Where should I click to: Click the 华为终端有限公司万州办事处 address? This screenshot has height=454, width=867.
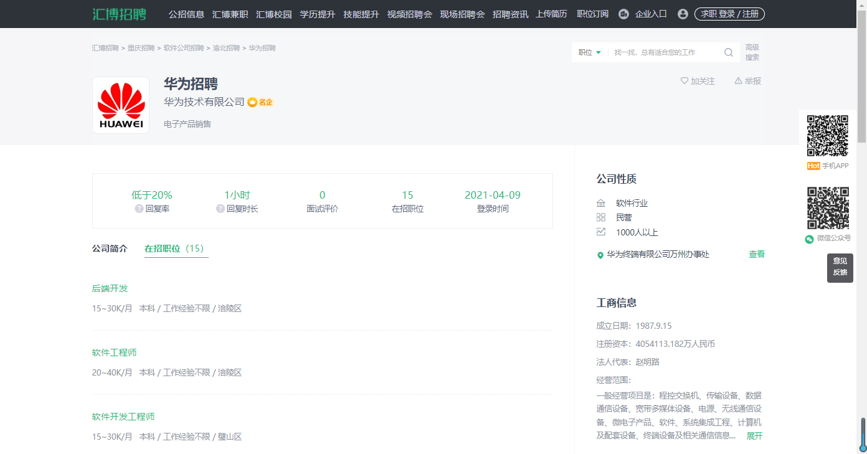click(x=658, y=254)
